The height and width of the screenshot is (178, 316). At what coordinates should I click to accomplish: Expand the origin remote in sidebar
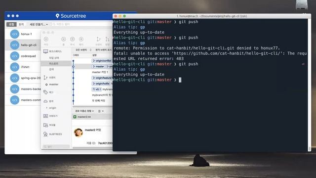pyautogui.click(x=47, y=108)
